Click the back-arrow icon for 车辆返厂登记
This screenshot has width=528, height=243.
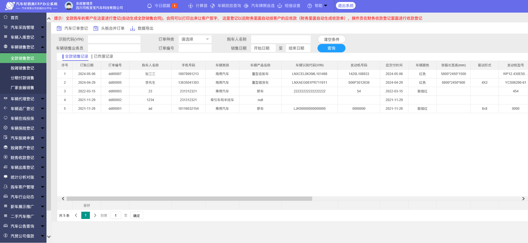pyautogui.click(x=6, y=108)
